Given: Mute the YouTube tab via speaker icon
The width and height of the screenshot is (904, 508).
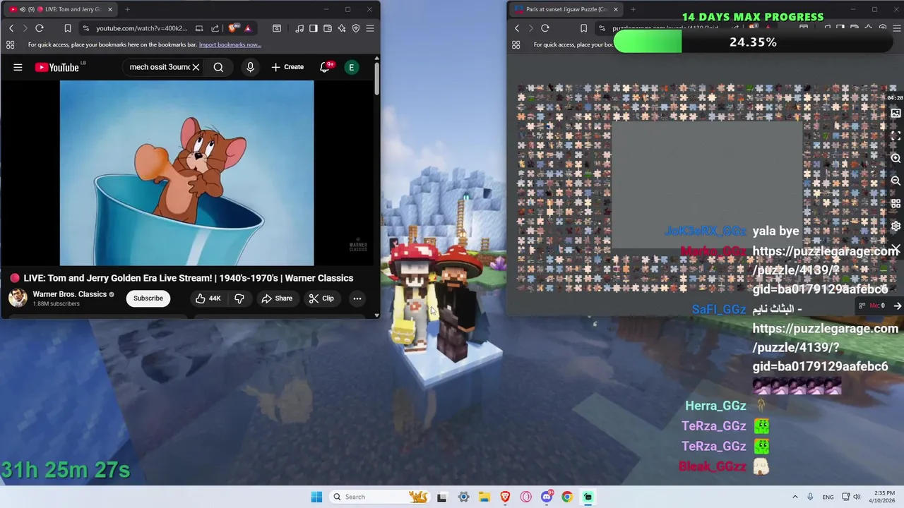Looking at the screenshot, I should [x=23, y=9].
